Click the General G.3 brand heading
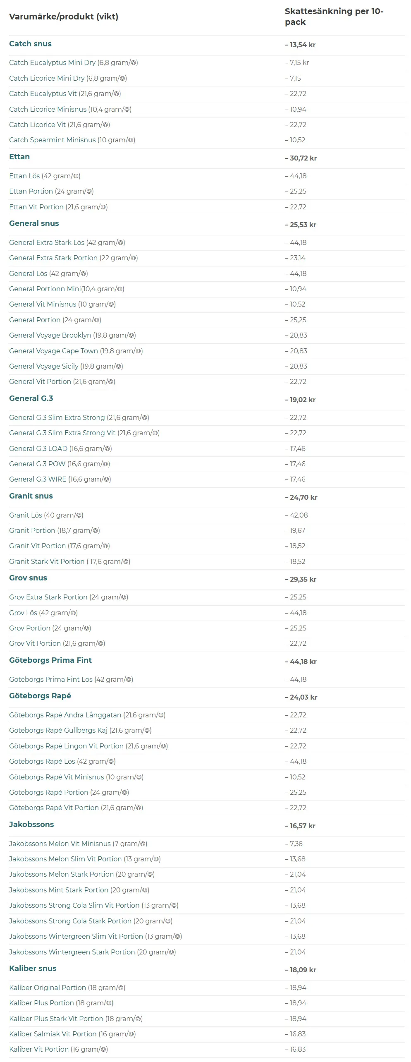 pyautogui.click(x=31, y=398)
